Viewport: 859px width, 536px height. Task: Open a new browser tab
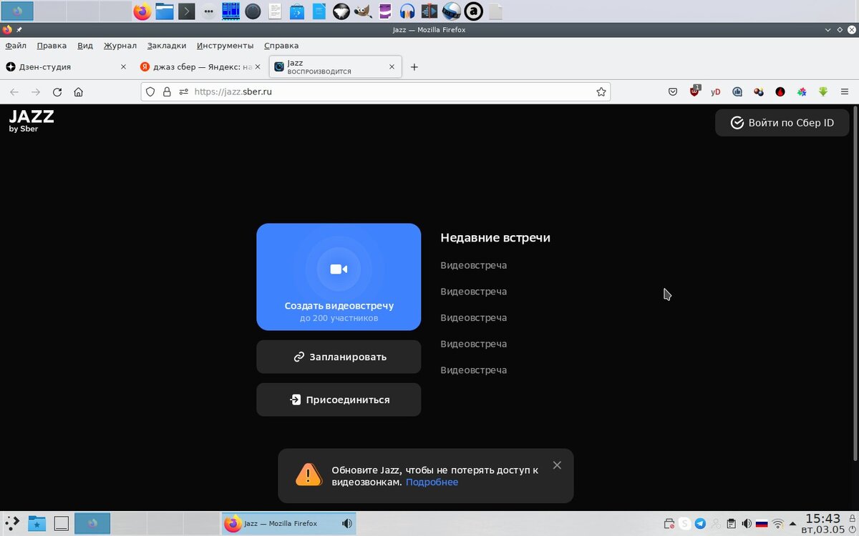pyautogui.click(x=414, y=66)
